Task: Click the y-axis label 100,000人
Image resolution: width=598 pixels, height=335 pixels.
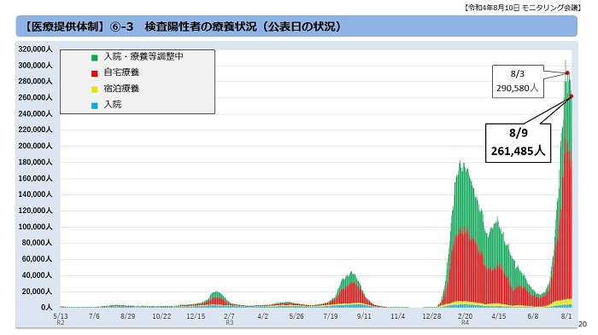Action: [x=35, y=227]
